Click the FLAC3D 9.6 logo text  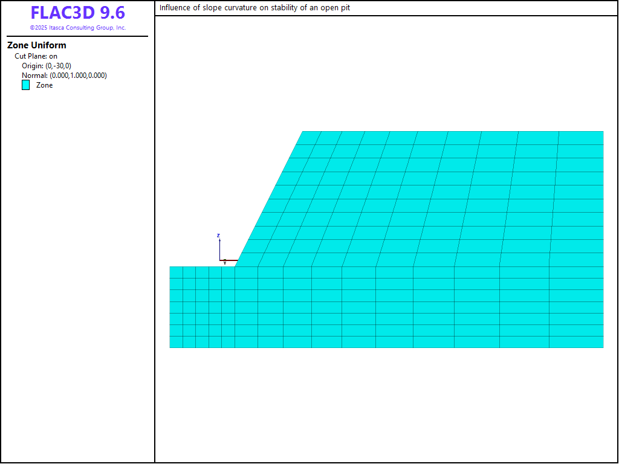pos(77,13)
